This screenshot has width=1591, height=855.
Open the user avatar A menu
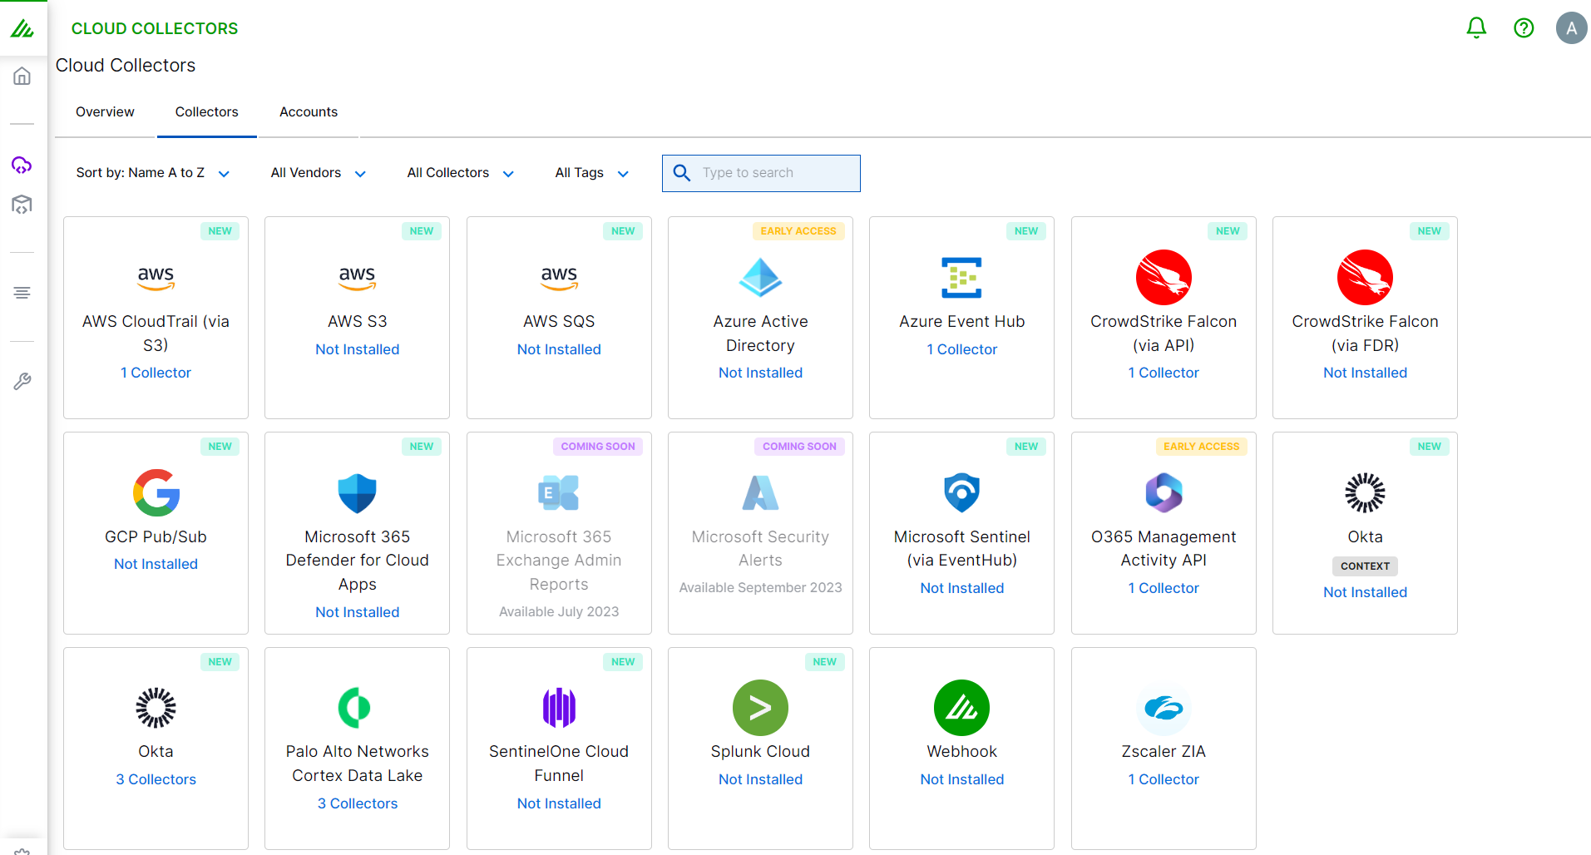pyautogui.click(x=1571, y=28)
